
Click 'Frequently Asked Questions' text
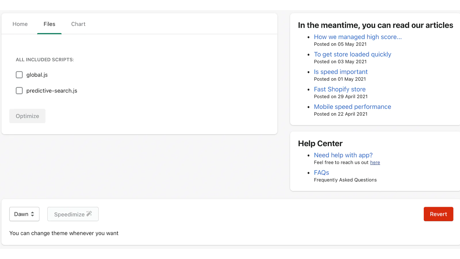pyautogui.click(x=345, y=180)
